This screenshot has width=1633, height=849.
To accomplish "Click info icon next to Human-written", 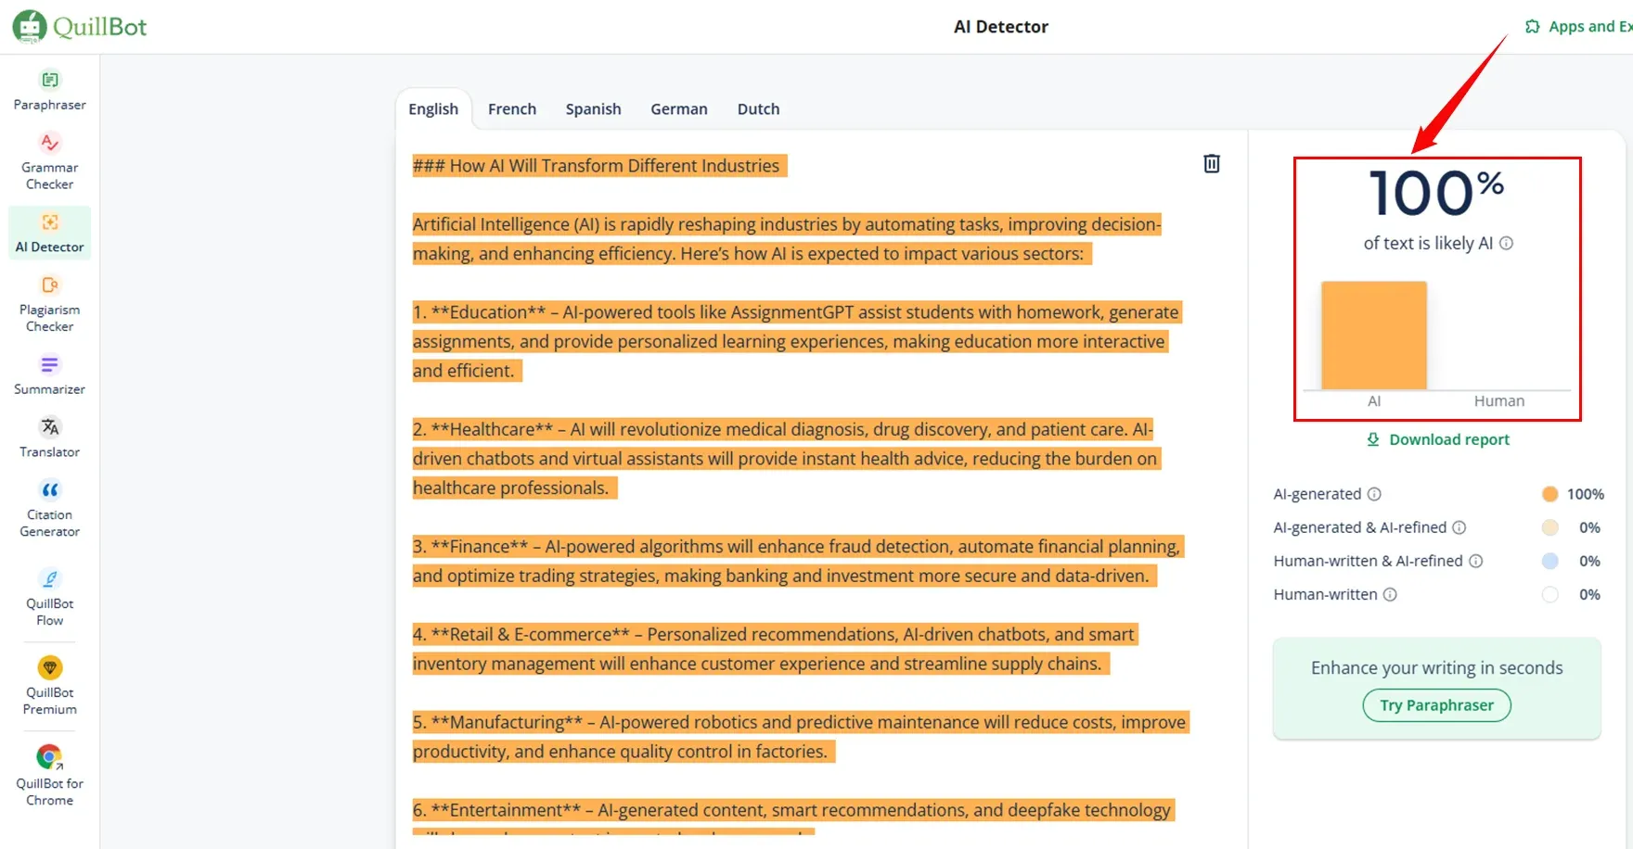I will [x=1390, y=594].
